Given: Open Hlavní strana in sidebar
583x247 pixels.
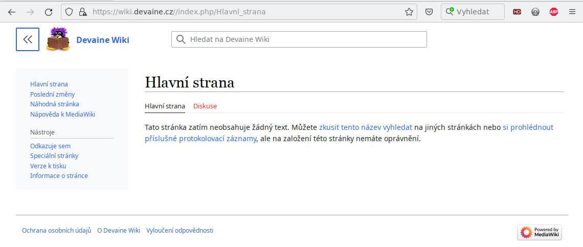Looking at the screenshot, I should tap(49, 84).
